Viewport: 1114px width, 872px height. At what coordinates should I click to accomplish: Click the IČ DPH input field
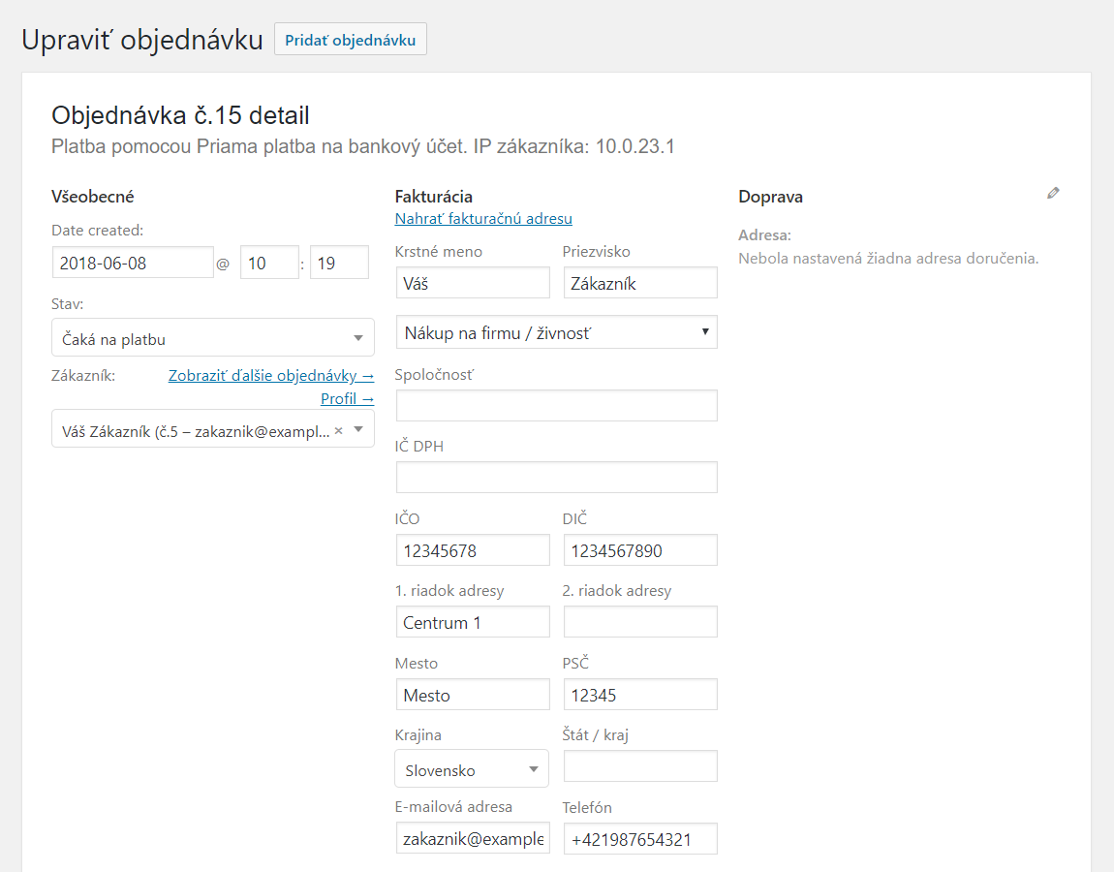(x=556, y=478)
